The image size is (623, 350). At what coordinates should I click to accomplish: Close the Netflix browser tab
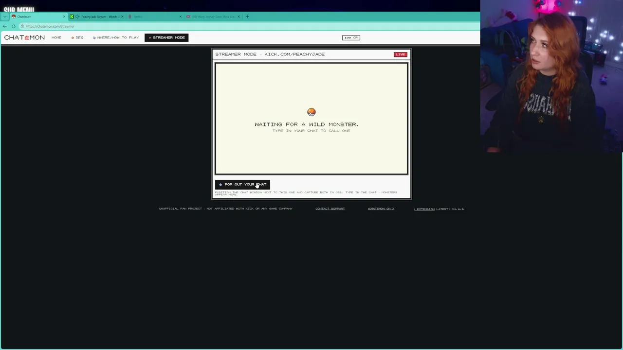tap(181, 17)
